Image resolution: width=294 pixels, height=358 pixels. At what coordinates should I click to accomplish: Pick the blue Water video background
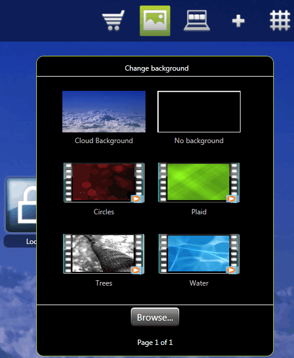(x=199, y=254)
